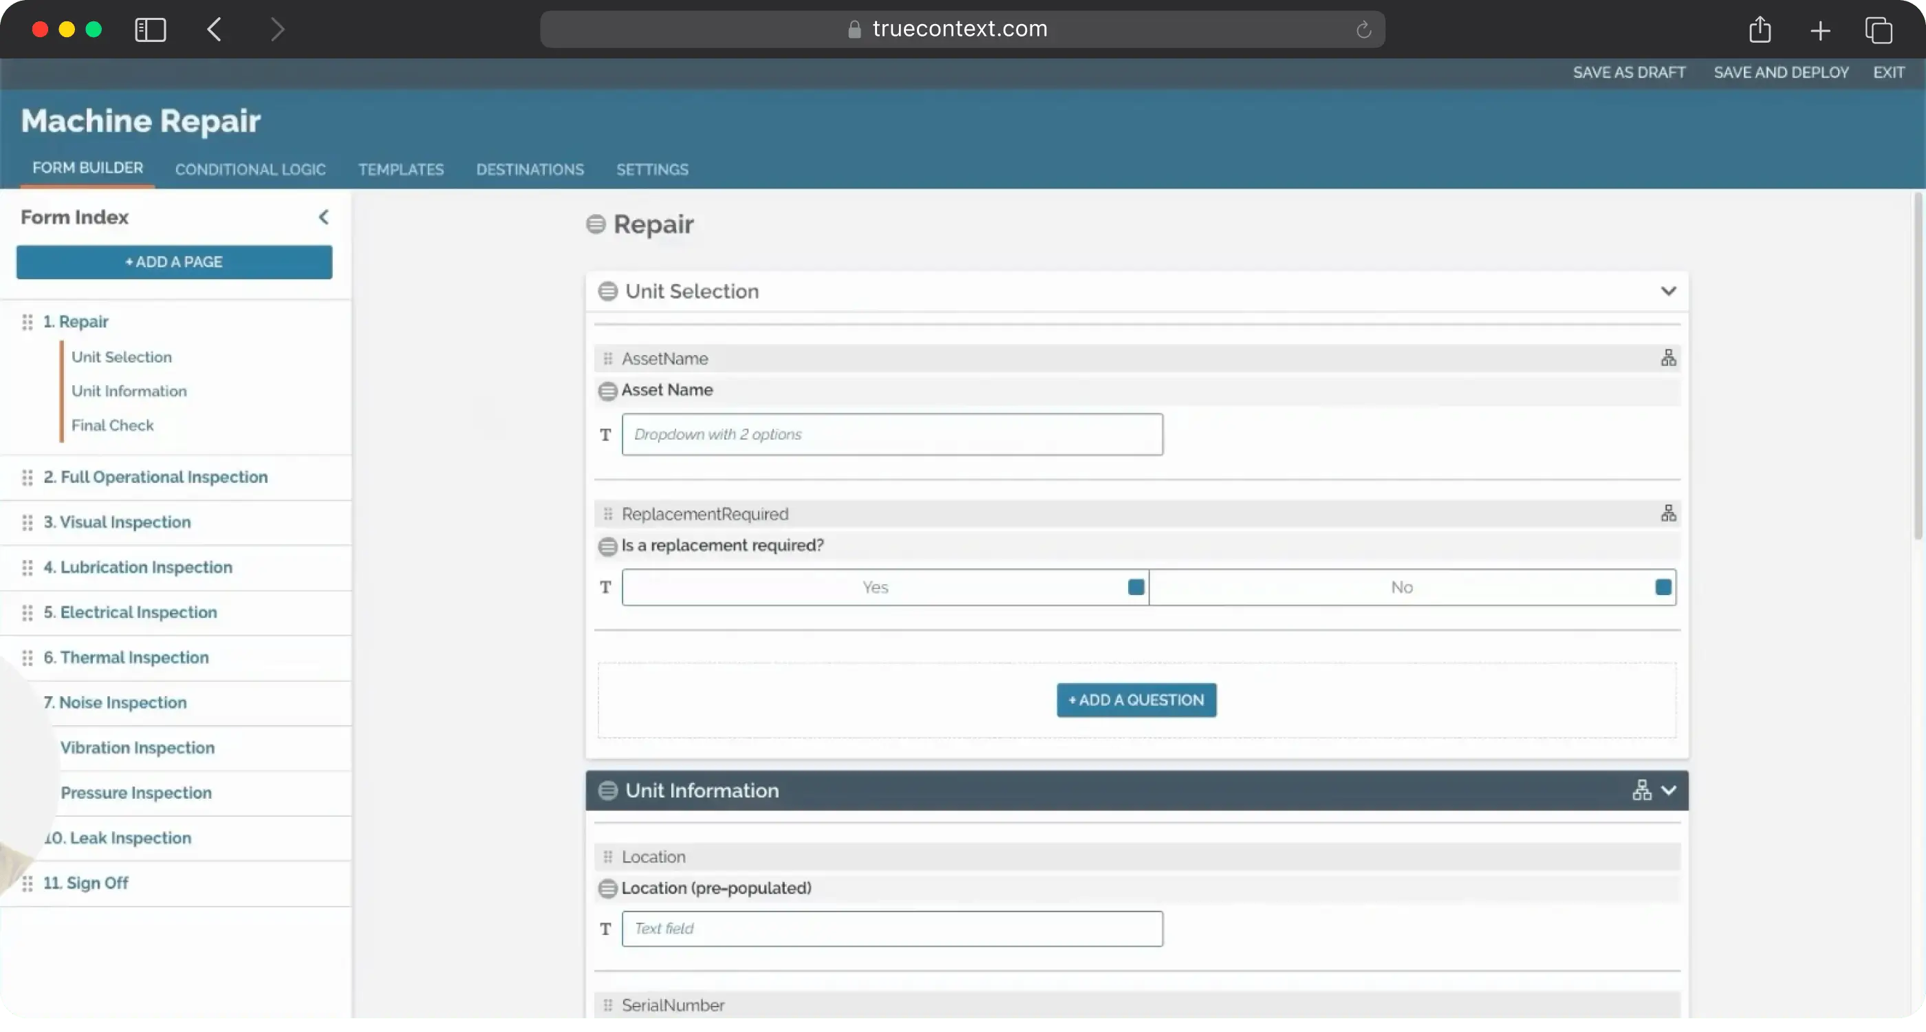Click the Safari share icon
The width and height of the screenshot is (1926, 1032).
[x=1760, y=30]
